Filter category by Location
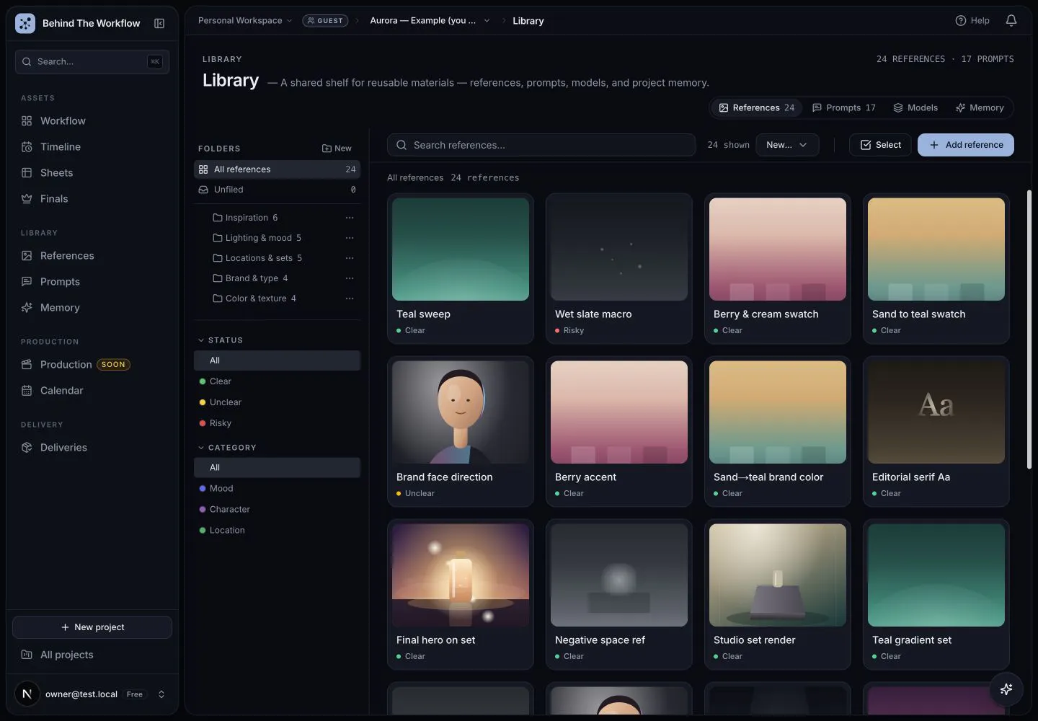Viewport: 1038px width, 721px height. click(x=277, y=531)
